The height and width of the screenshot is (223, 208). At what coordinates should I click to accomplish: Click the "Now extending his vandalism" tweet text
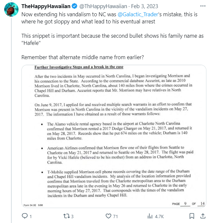click(x=65, y=16)
